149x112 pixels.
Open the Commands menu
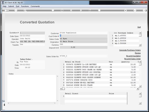(35, 6)
